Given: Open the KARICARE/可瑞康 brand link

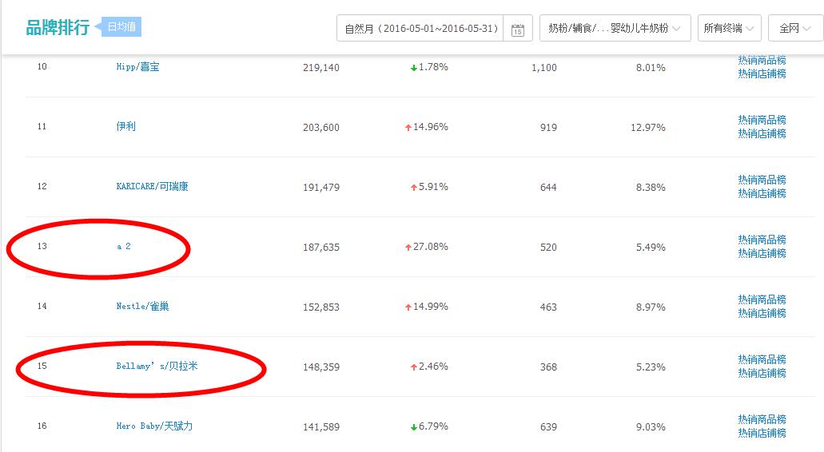Looking at the screenshot, I should tap(153, 186).
